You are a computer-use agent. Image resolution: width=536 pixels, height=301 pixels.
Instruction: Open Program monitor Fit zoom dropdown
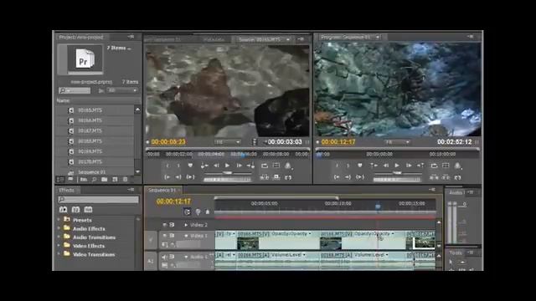[397, 142]
